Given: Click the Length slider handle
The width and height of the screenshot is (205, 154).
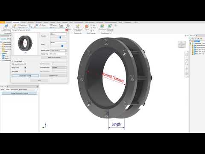Looking at the screenshot, I should [62, 46].
